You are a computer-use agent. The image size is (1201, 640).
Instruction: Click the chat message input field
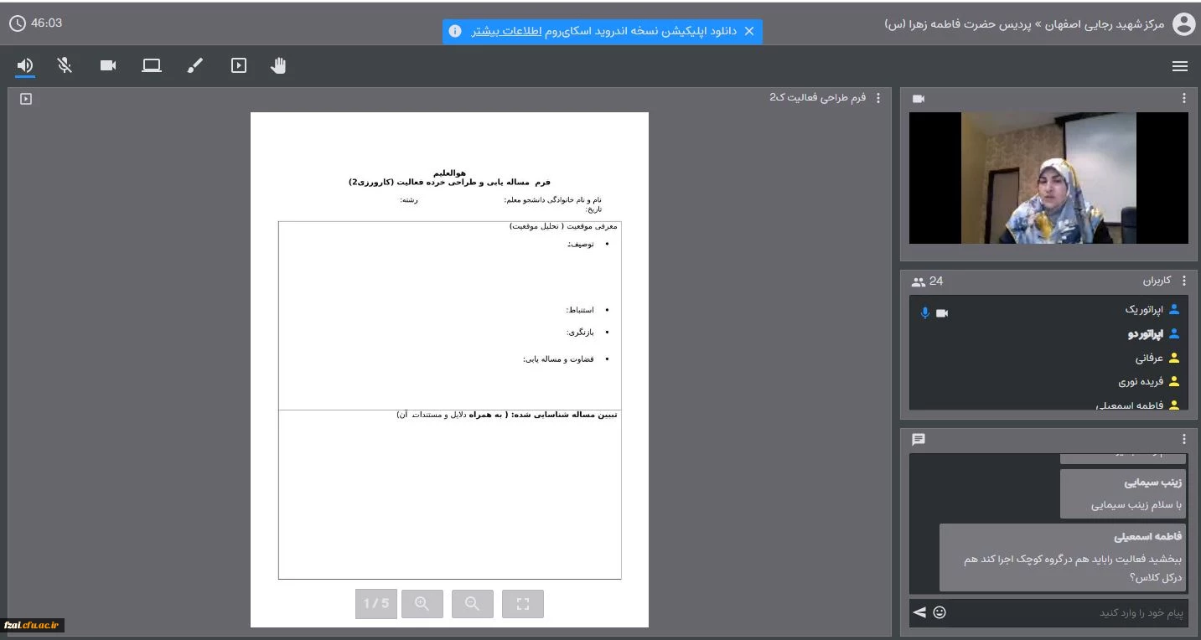click(1069, 613)
